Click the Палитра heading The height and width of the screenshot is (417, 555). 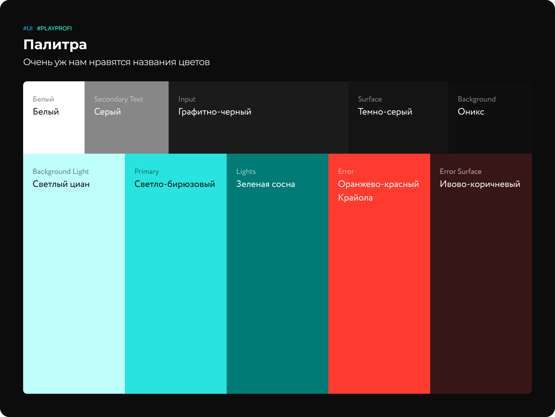click(x=55, y=45)
